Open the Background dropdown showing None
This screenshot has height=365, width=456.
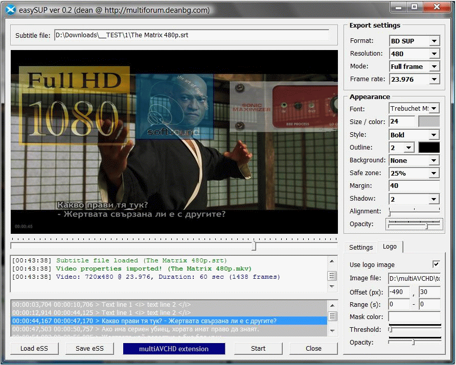414,161
